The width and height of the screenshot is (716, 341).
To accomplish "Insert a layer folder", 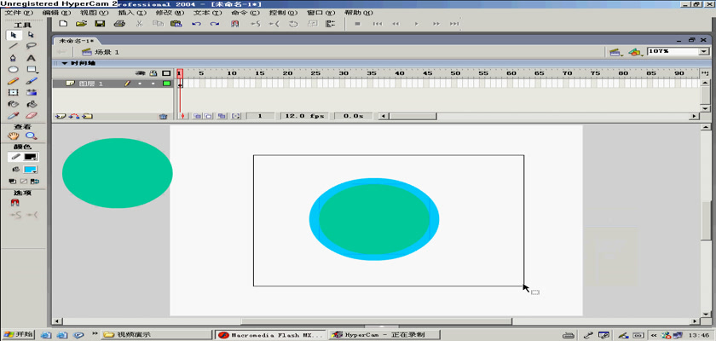I will point(87,117).
